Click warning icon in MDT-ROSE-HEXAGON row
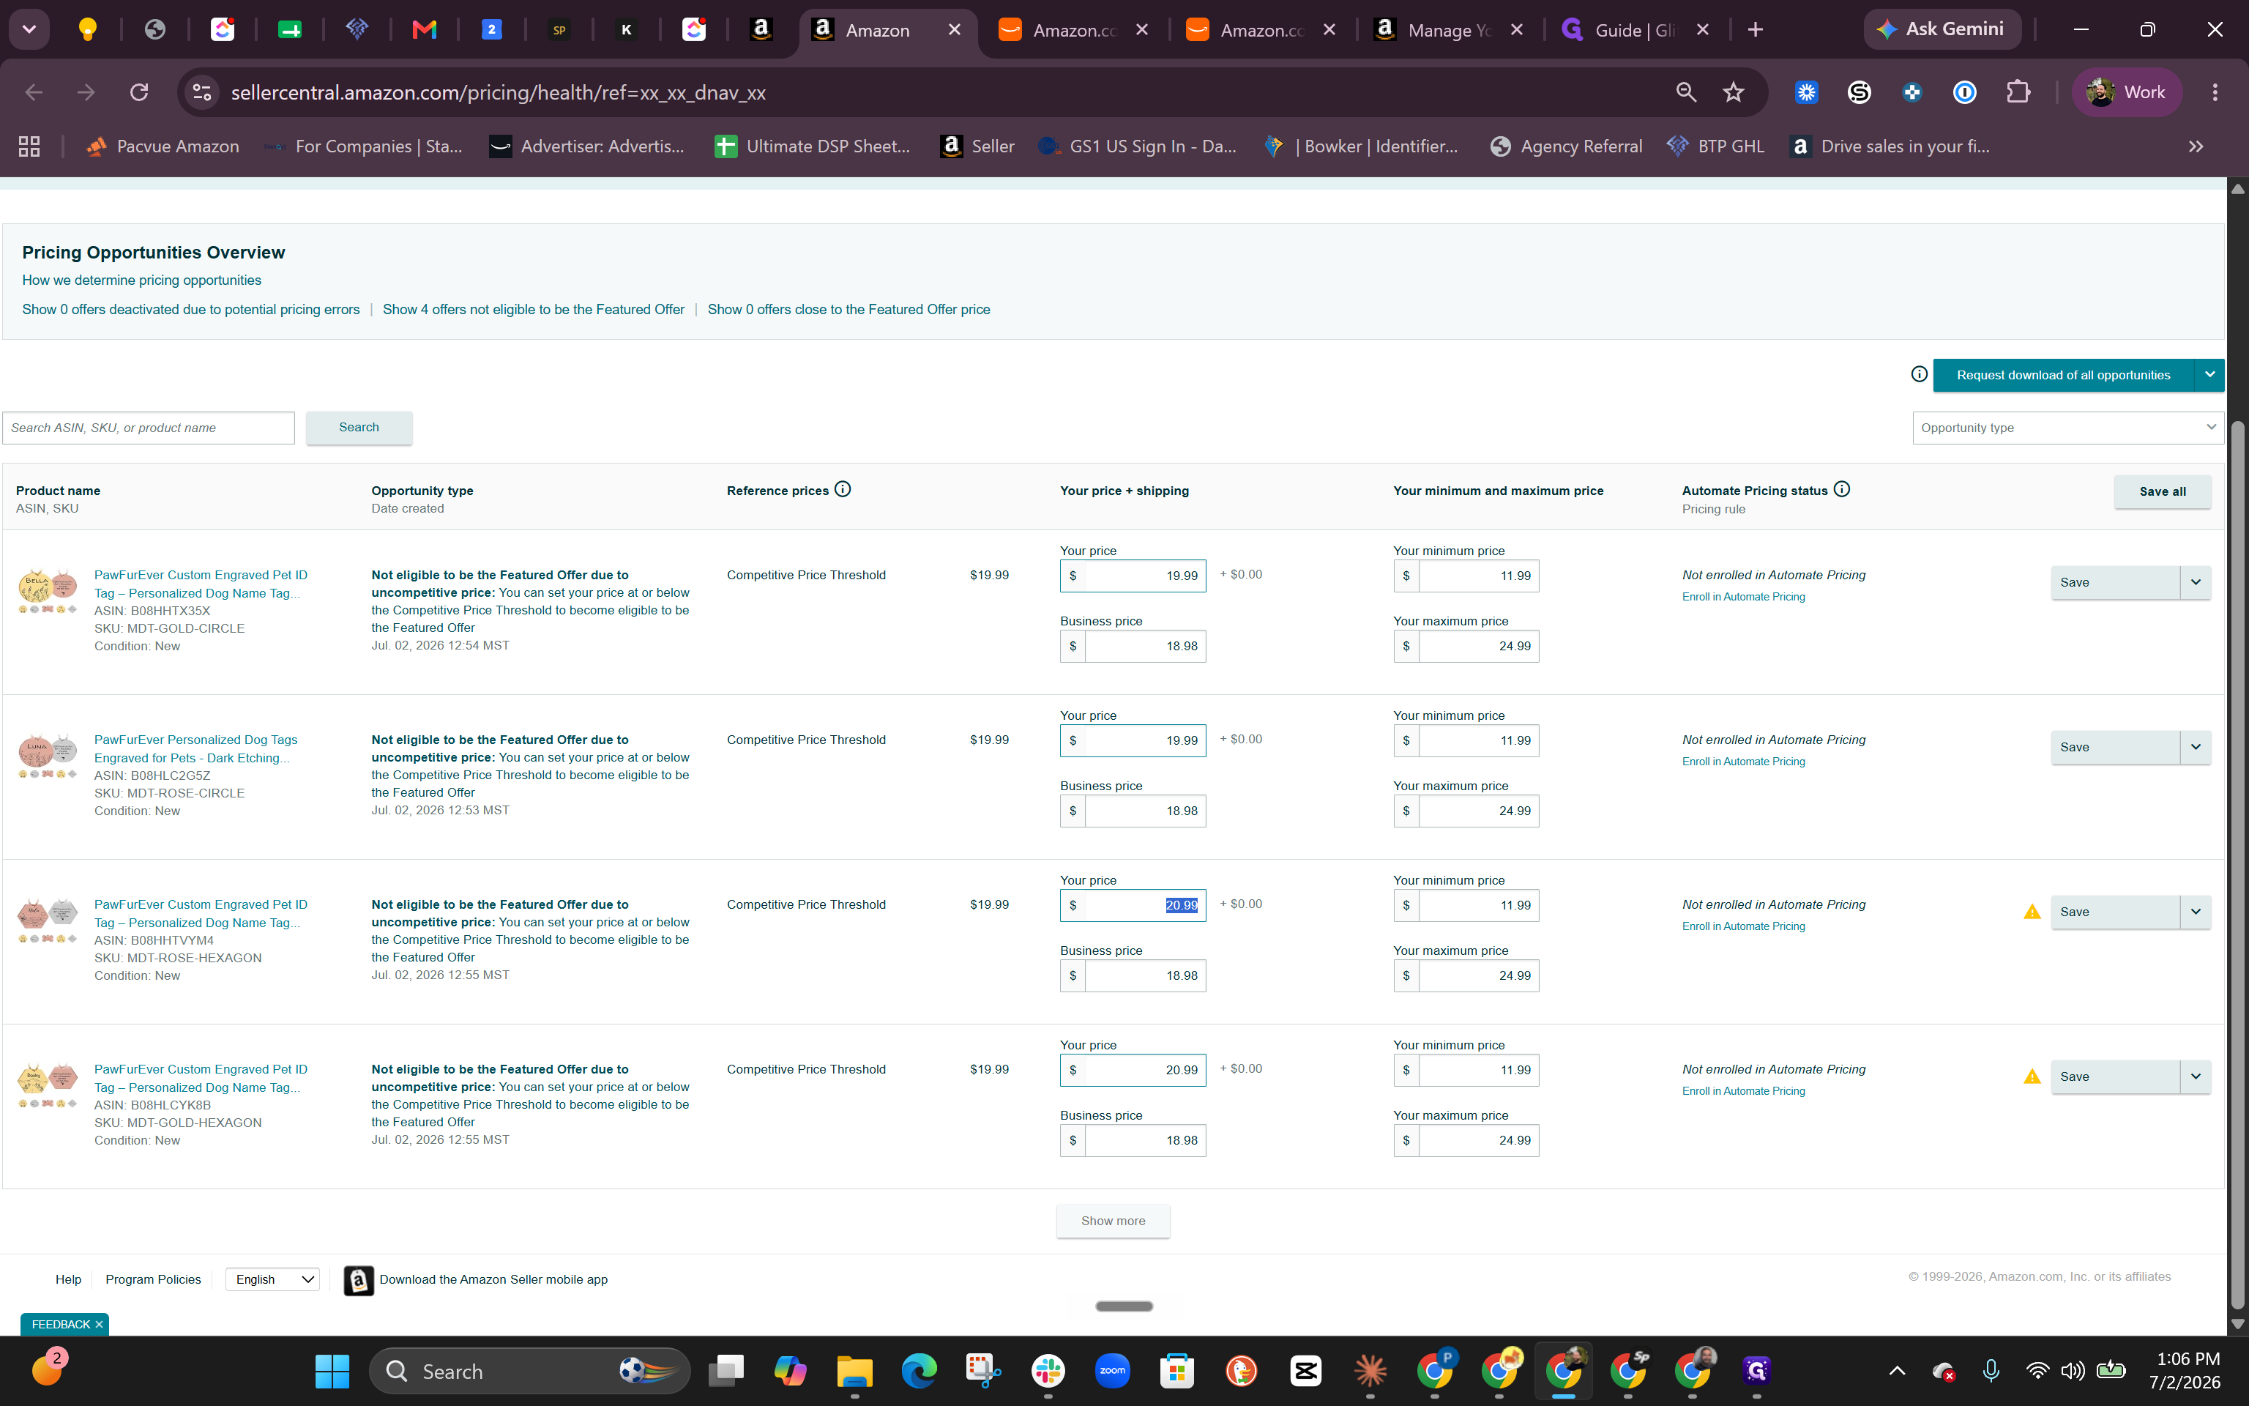The width and height of the screenshot is (2249, 1406). point(2032,911)
